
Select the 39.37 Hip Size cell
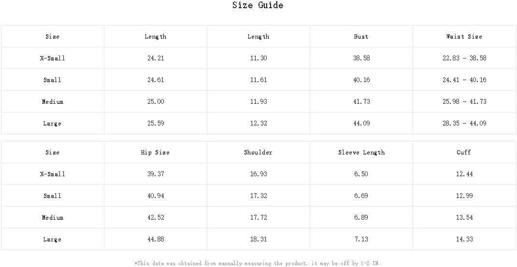point(156,174)
